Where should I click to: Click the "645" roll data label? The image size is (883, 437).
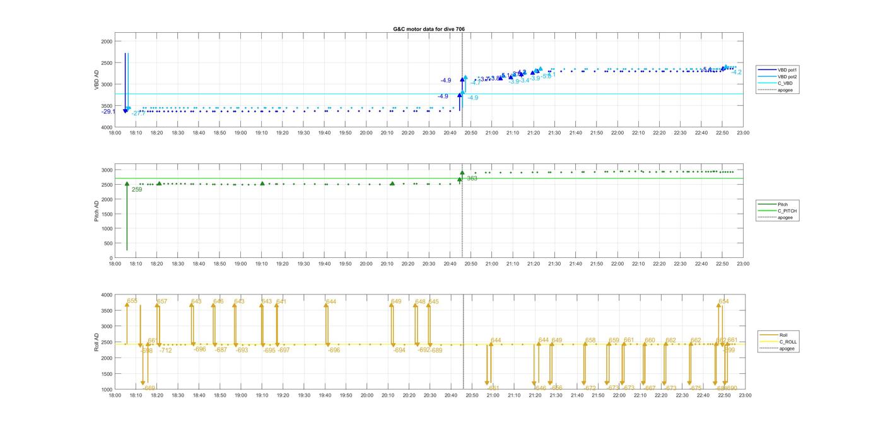pos(433,301)
